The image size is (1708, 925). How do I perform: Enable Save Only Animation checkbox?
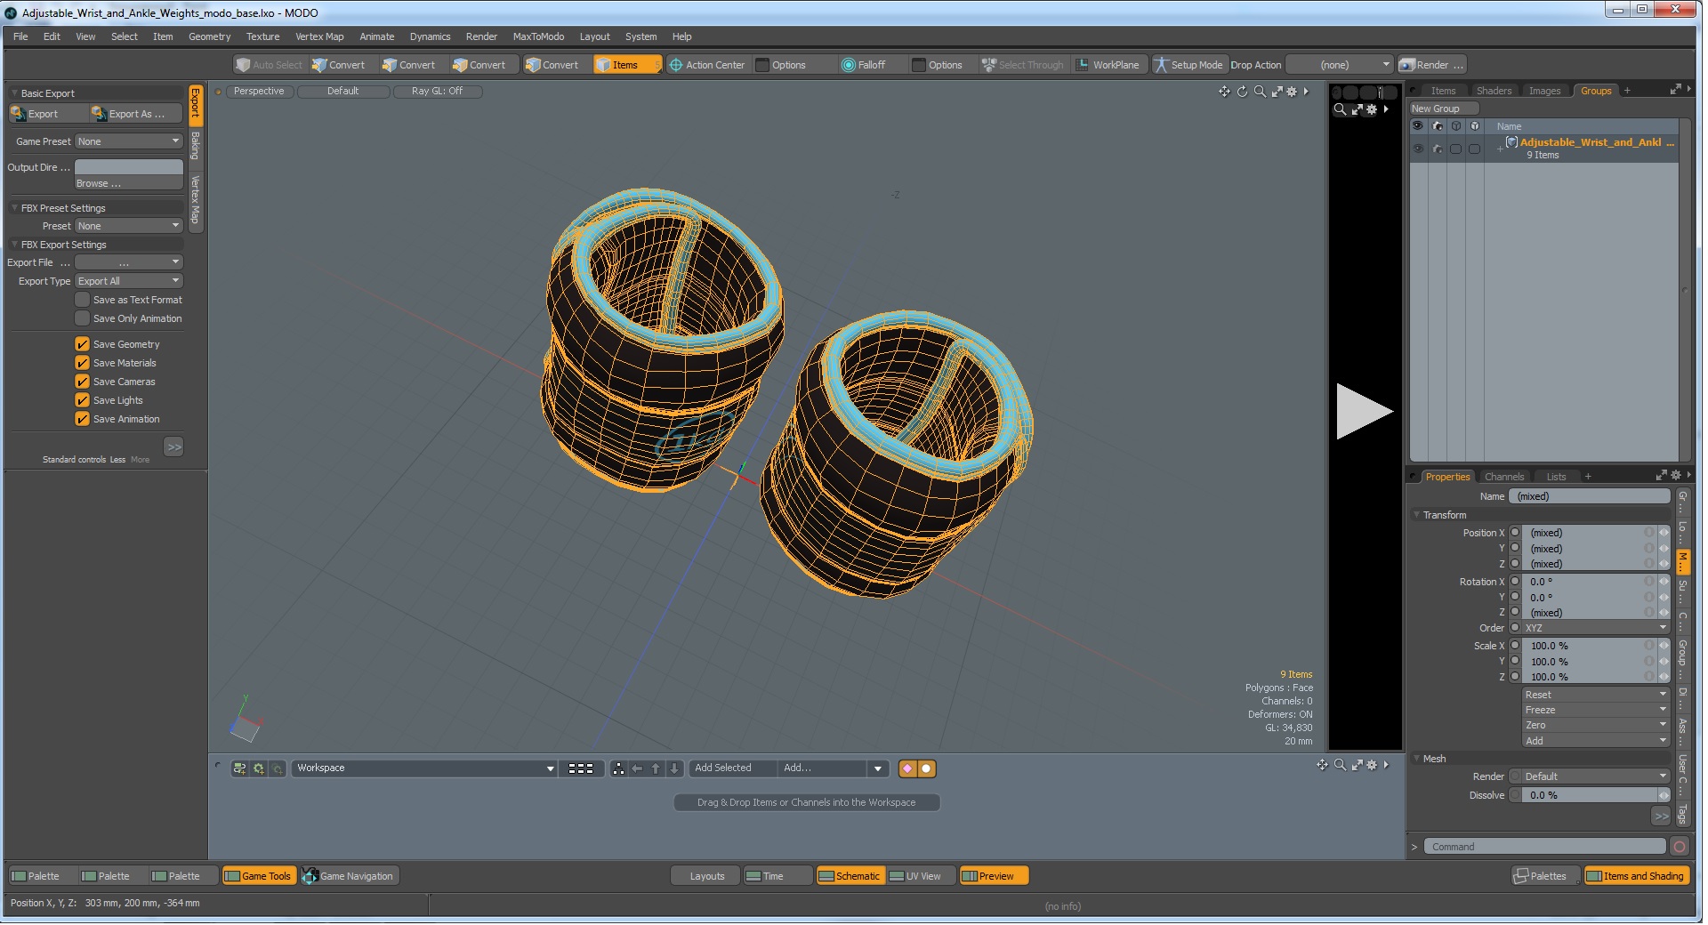pyautogui.click(x=83, y=318)
